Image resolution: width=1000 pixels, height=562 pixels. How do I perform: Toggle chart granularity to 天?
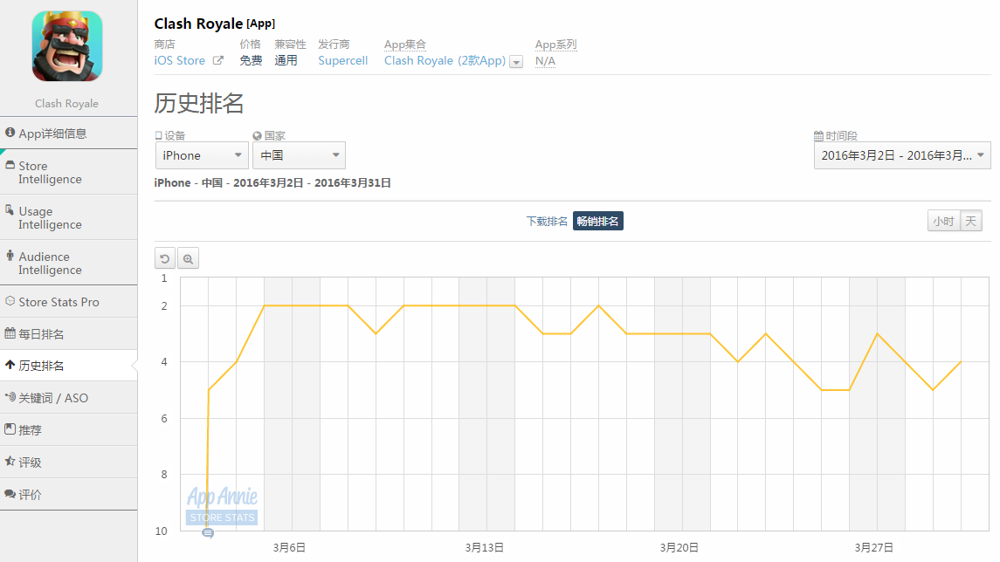[x=970, y=221]
